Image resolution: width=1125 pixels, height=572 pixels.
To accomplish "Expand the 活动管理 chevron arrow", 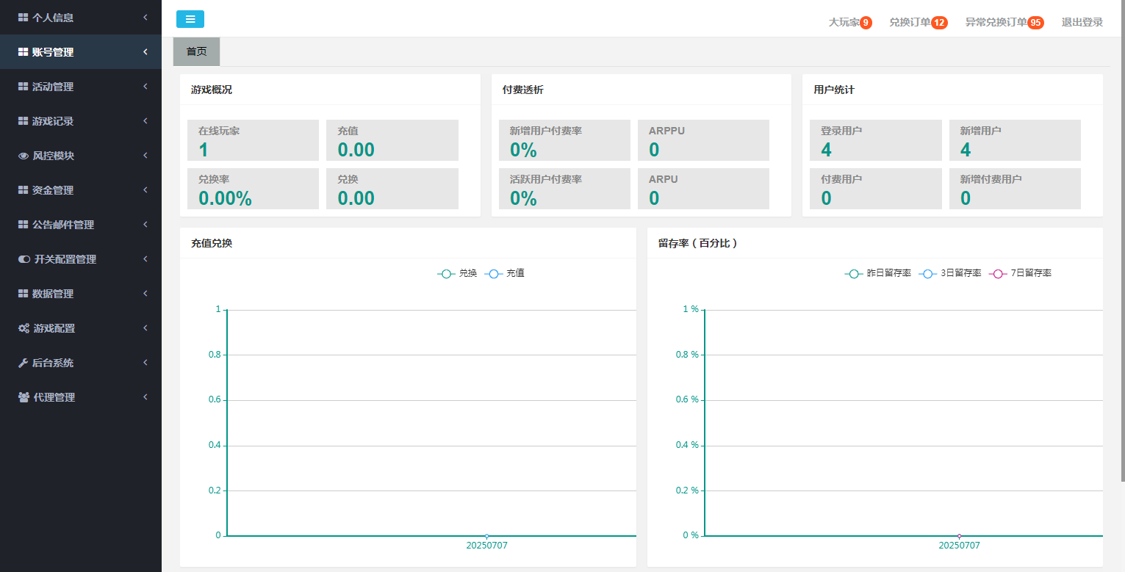I will pos(145,87).
